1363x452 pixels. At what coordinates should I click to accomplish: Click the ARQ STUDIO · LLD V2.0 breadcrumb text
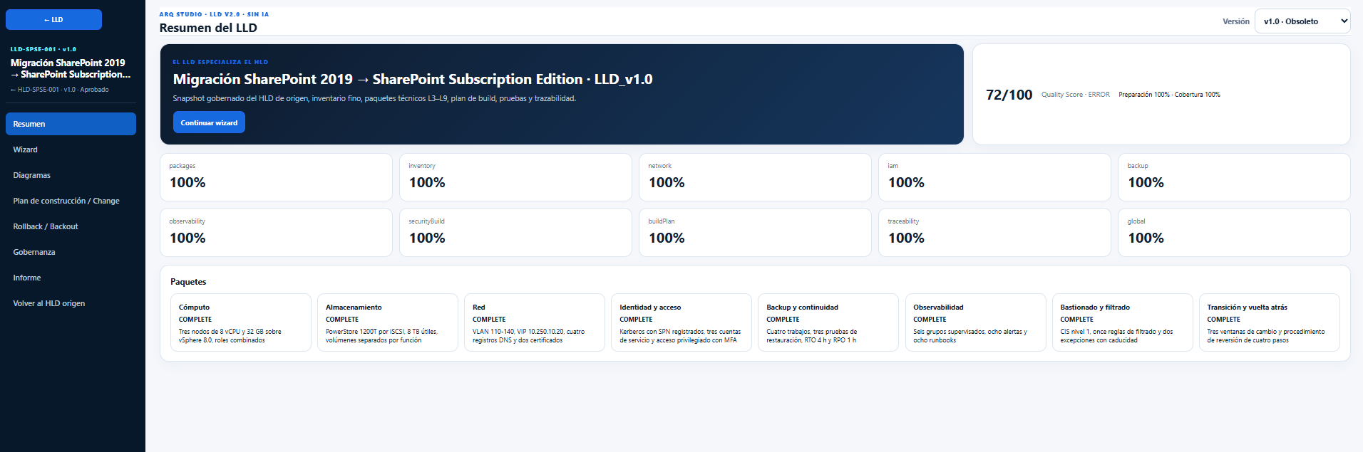214,14
